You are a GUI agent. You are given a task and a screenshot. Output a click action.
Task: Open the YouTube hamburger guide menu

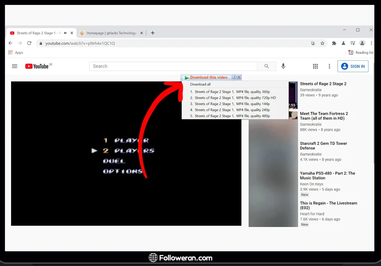click(x=15, y=66)
